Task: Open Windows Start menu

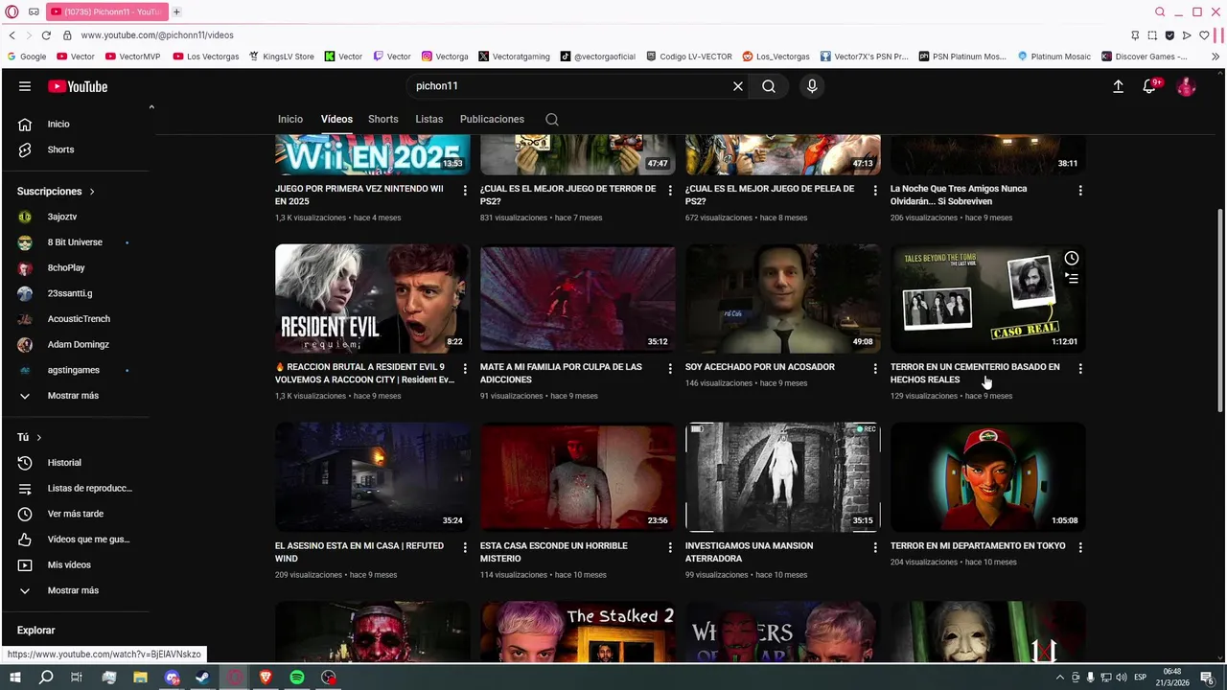Action: coord(15,678)
